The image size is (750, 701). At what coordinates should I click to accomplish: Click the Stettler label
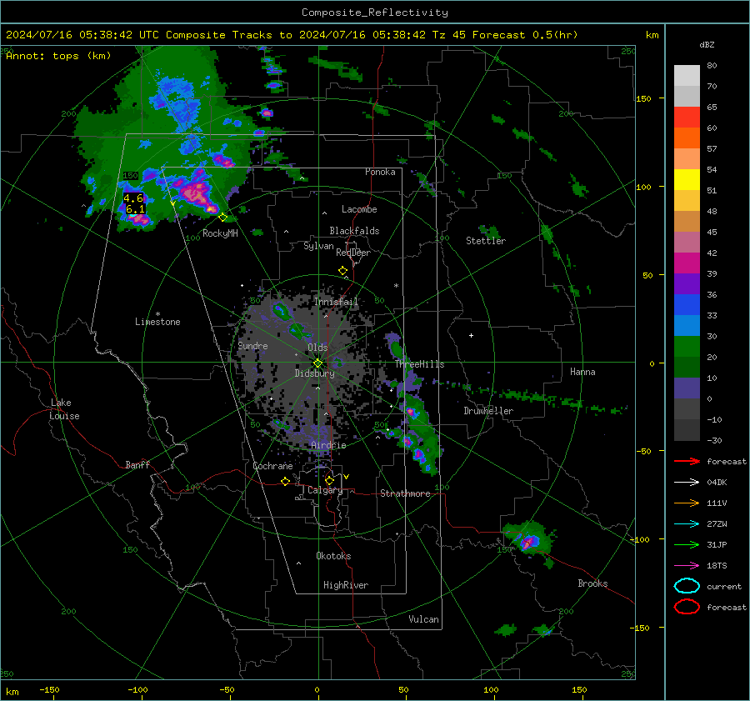(x=486, y=241)
